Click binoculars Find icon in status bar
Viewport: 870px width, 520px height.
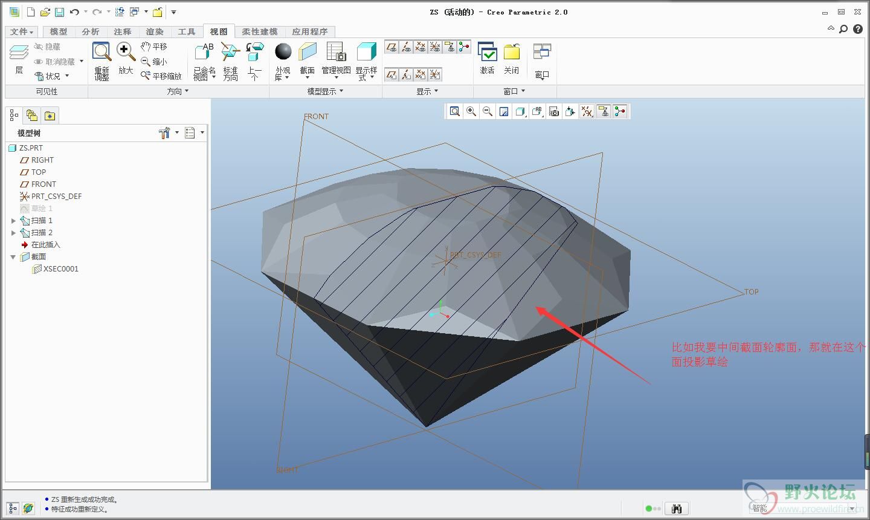point(677,509)
